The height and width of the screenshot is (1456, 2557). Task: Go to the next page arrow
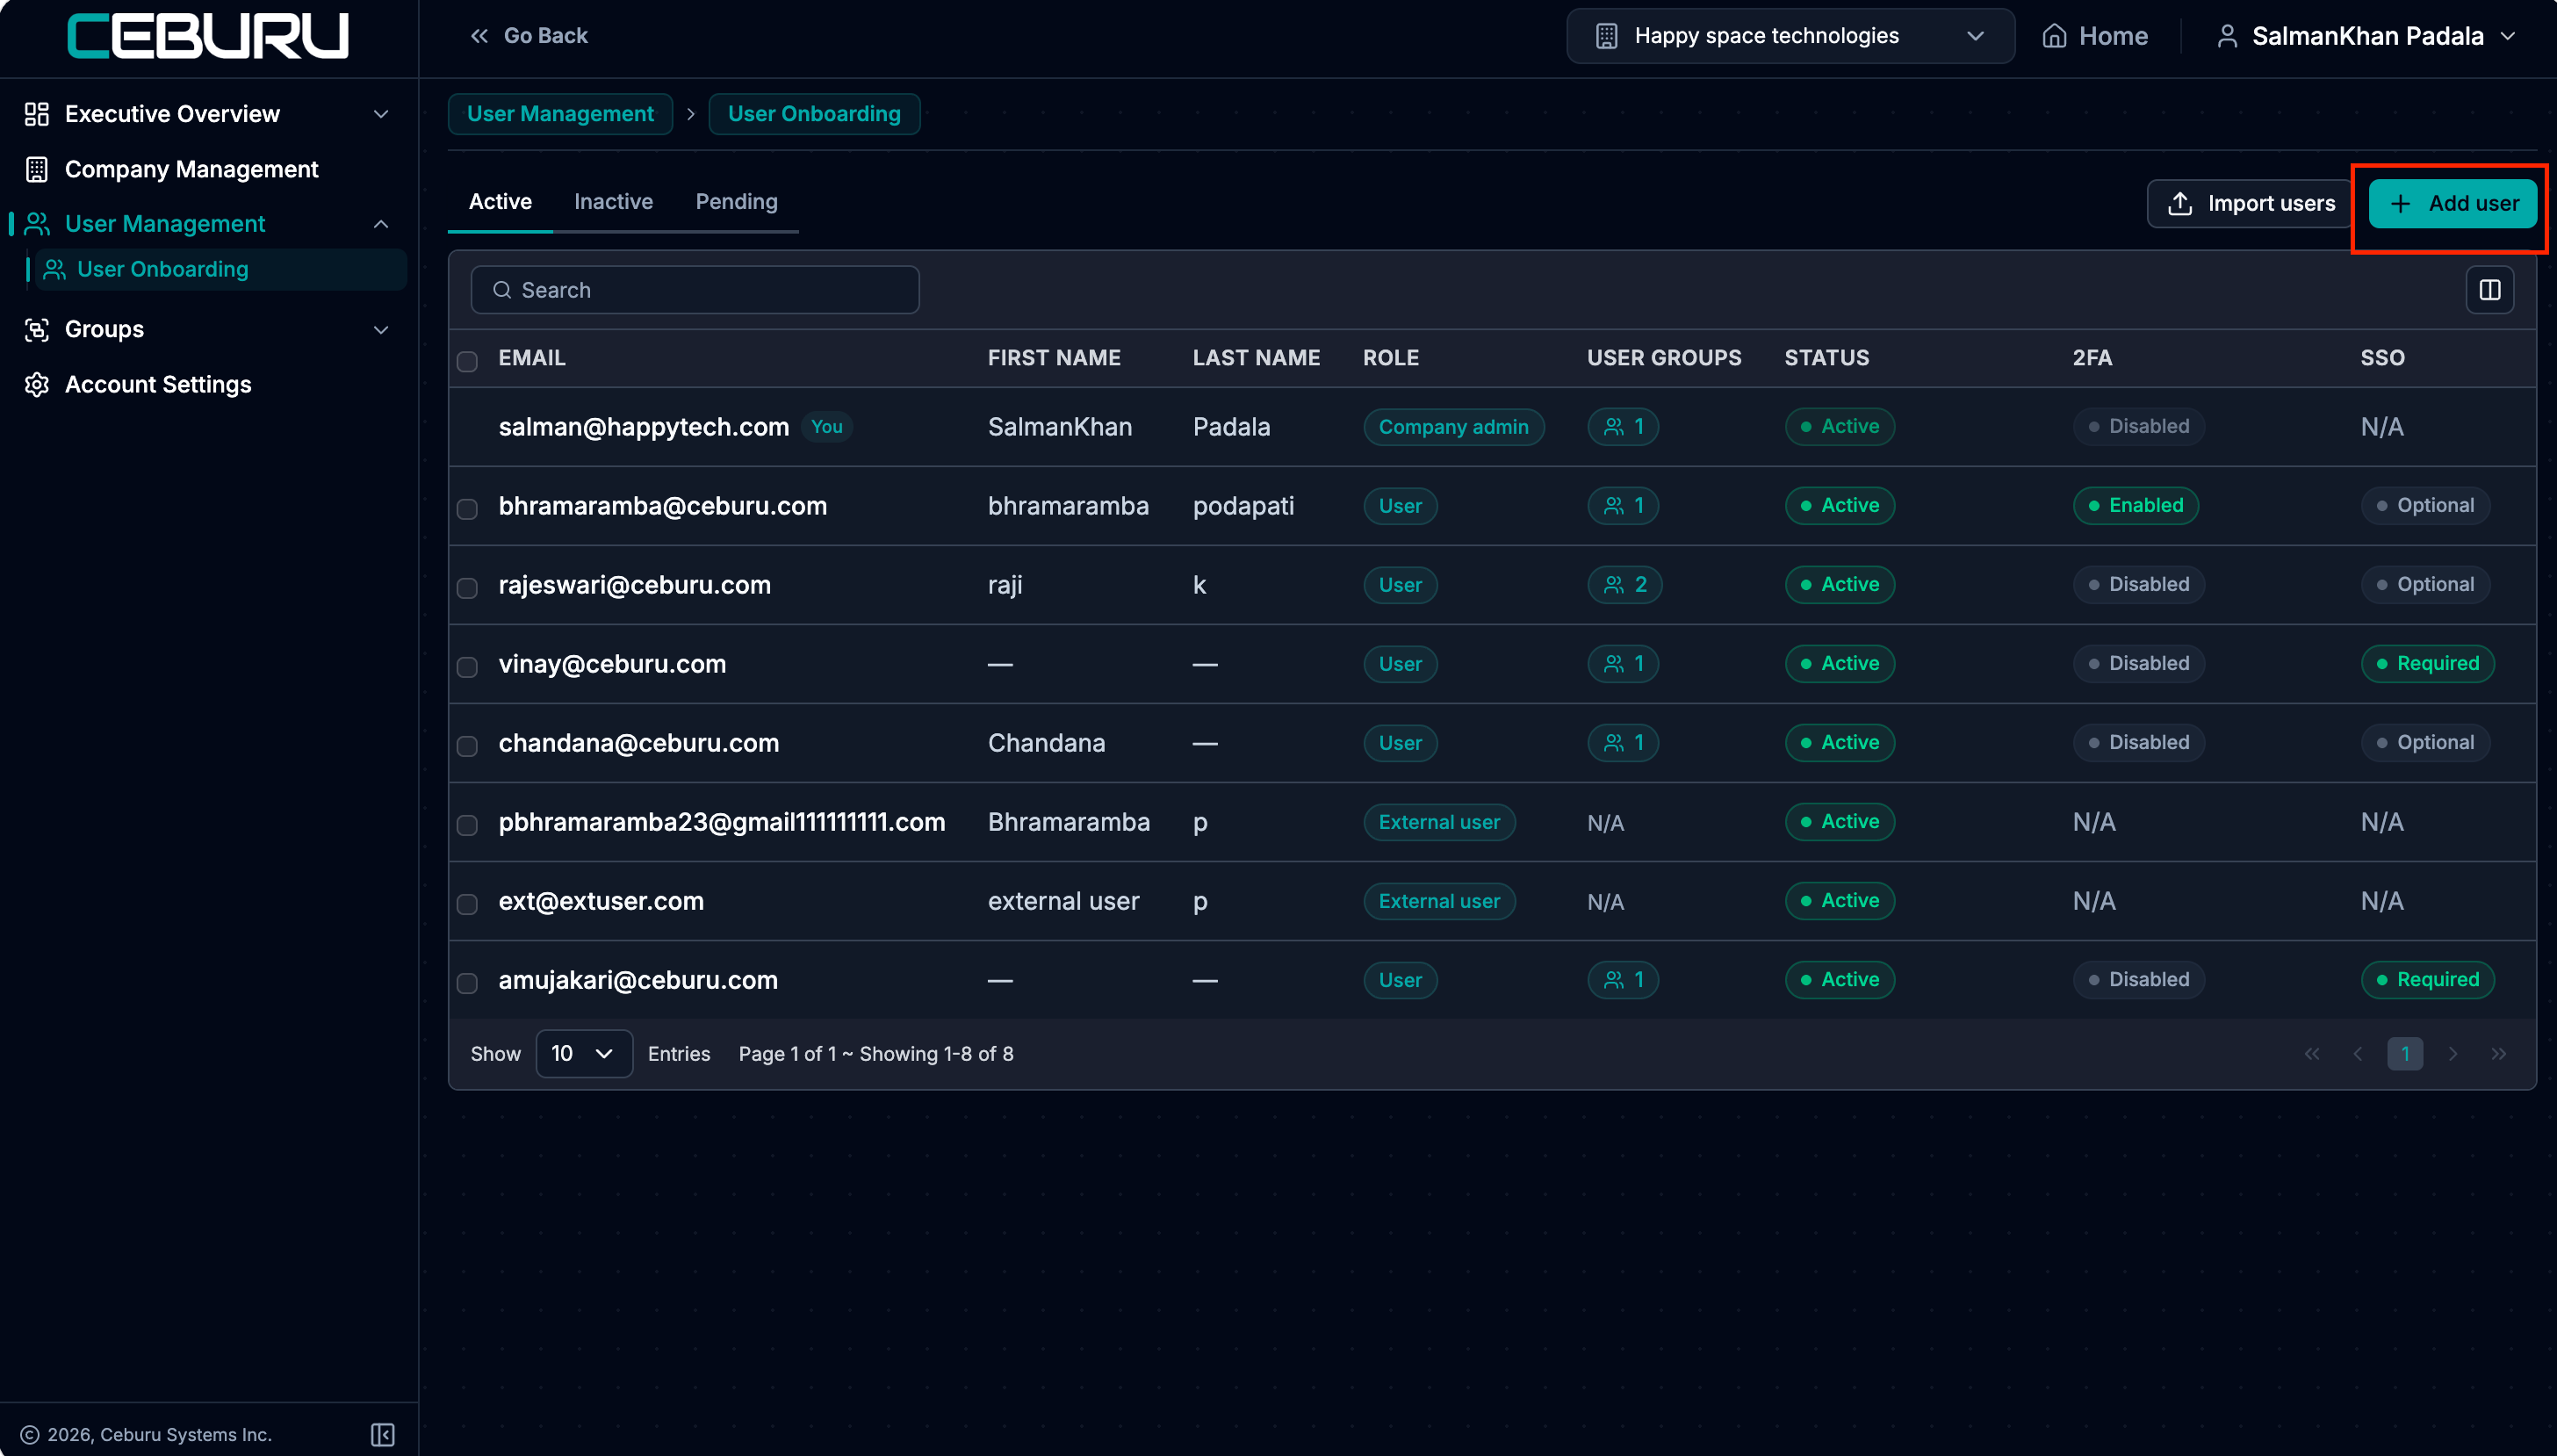[x=2452, y=1054]
